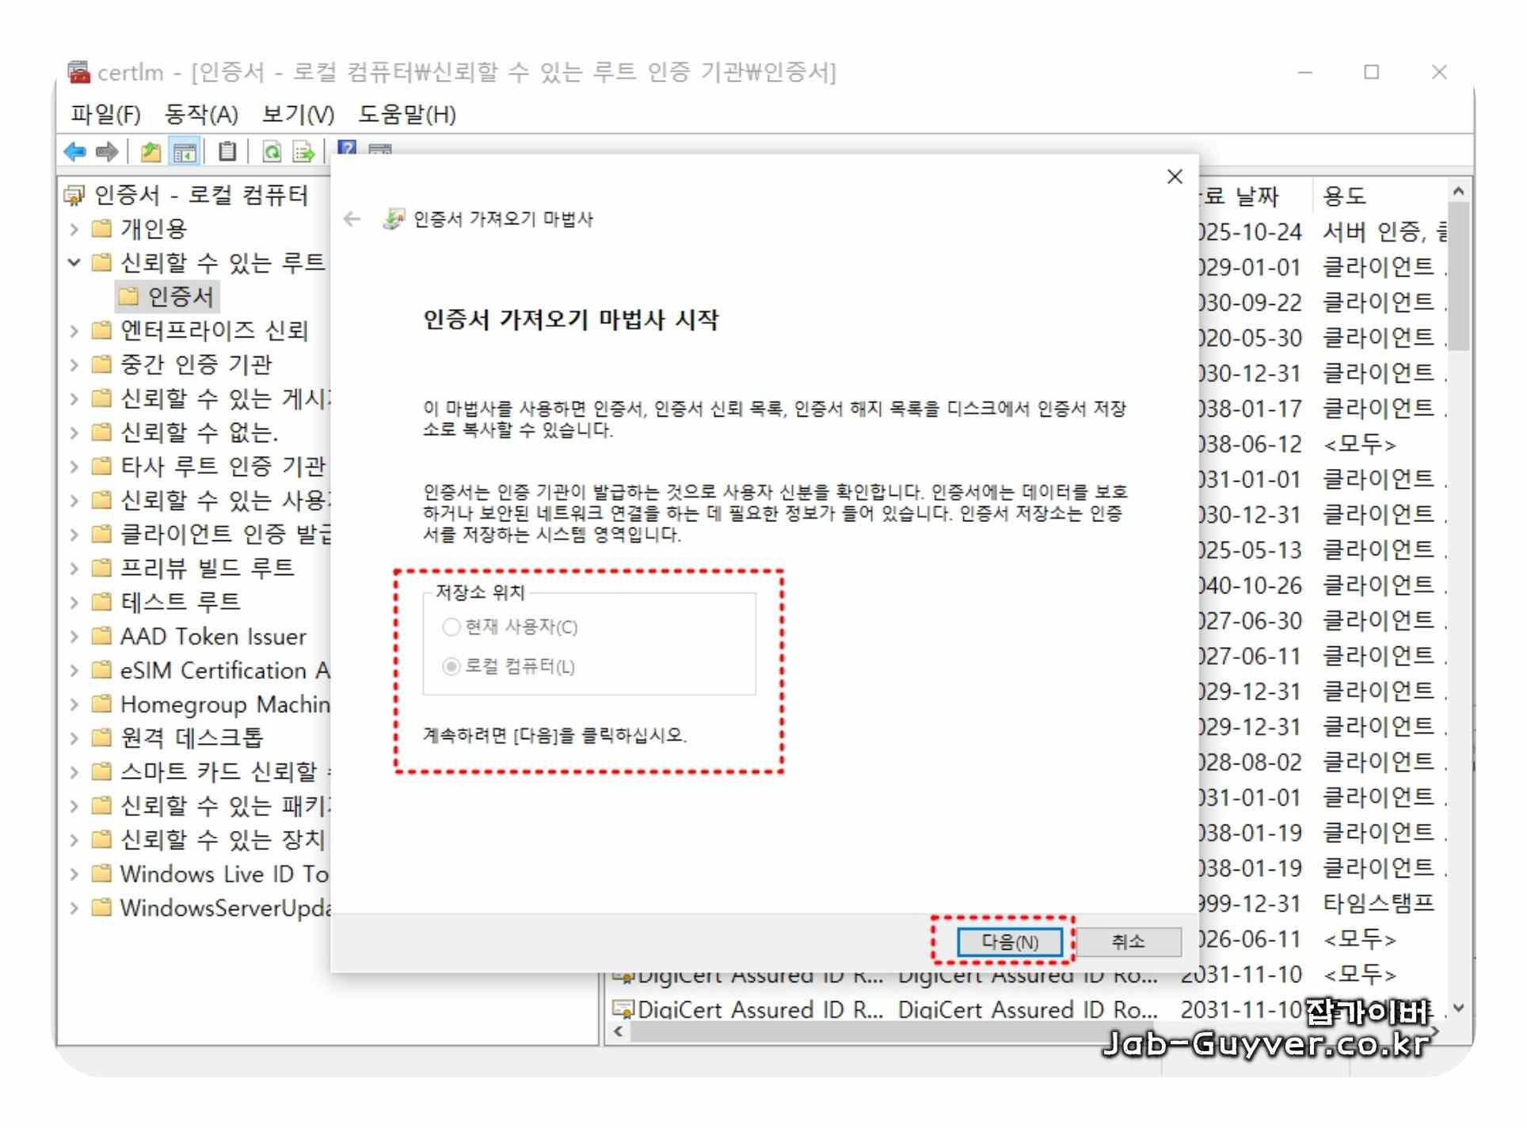Screen dimensions: 1527x1128
Task: Click the wizard's back arrow icon
Action: point(352,219)
